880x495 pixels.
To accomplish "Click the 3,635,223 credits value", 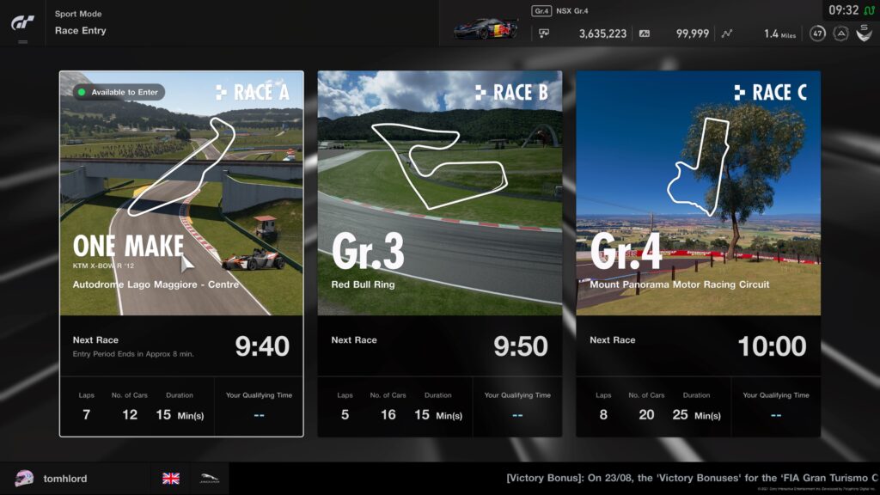I will (x=602, y=34).
